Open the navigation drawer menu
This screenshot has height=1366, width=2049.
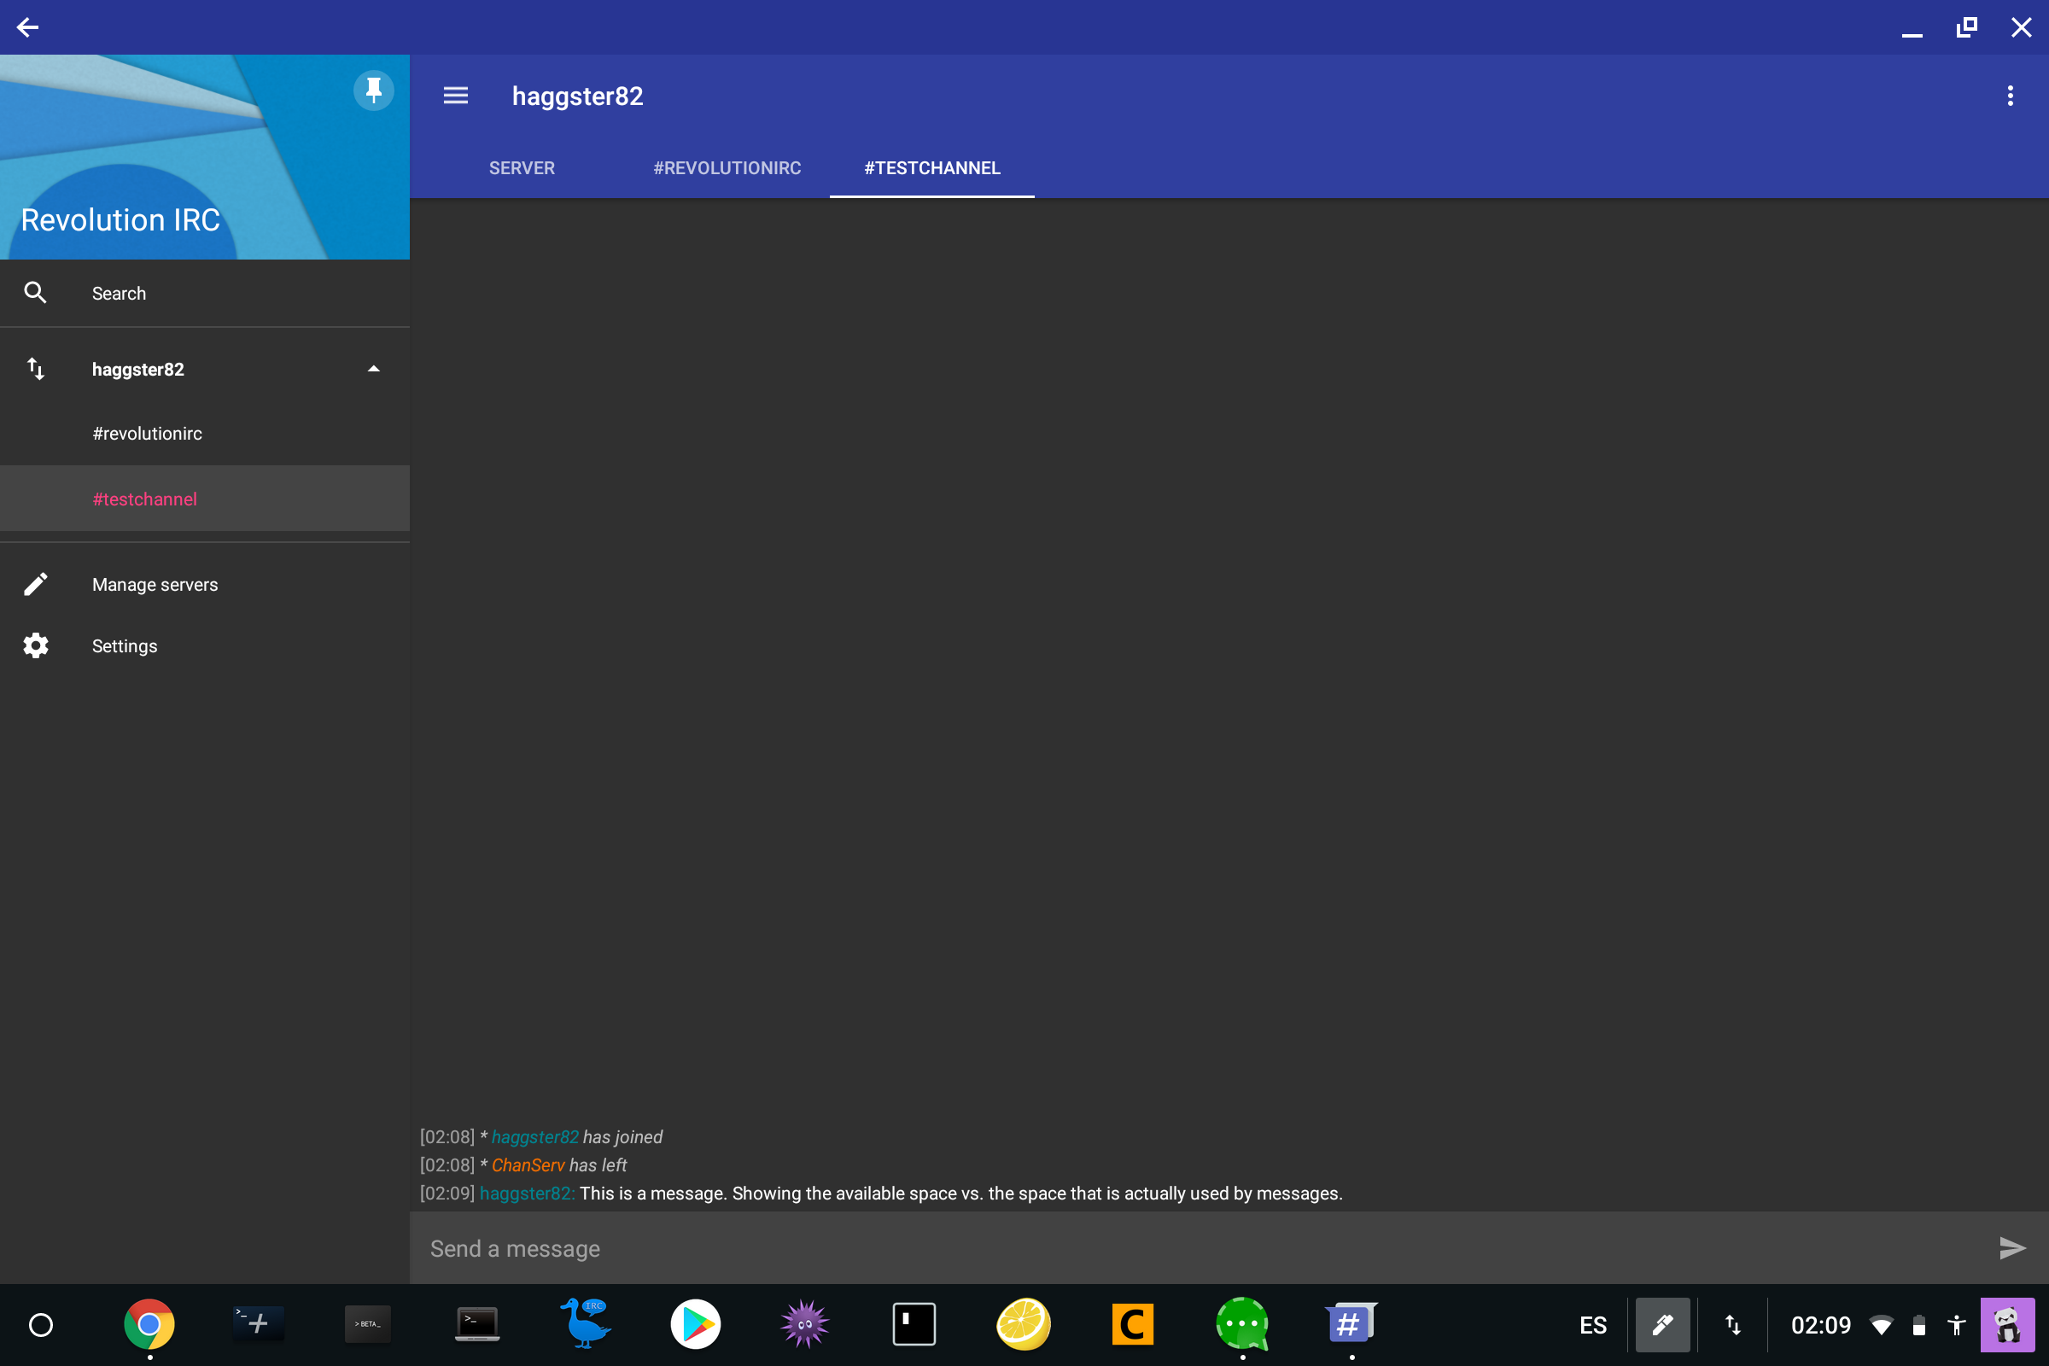455,96
